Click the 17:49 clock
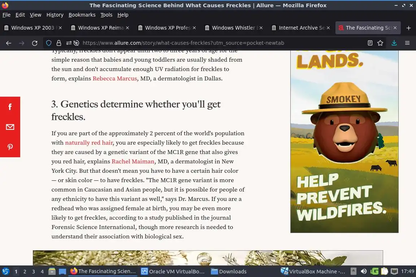This screenshot has height=277, width=416. click(407, 271)
